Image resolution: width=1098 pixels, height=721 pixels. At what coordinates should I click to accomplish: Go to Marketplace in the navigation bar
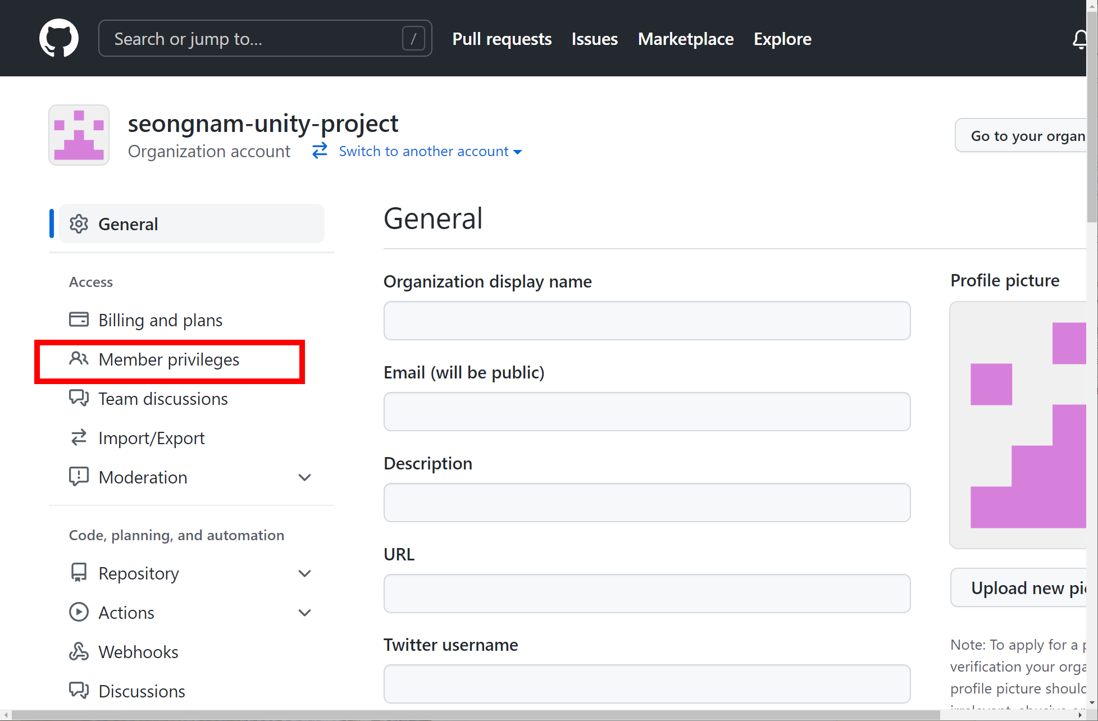point(685,39)
